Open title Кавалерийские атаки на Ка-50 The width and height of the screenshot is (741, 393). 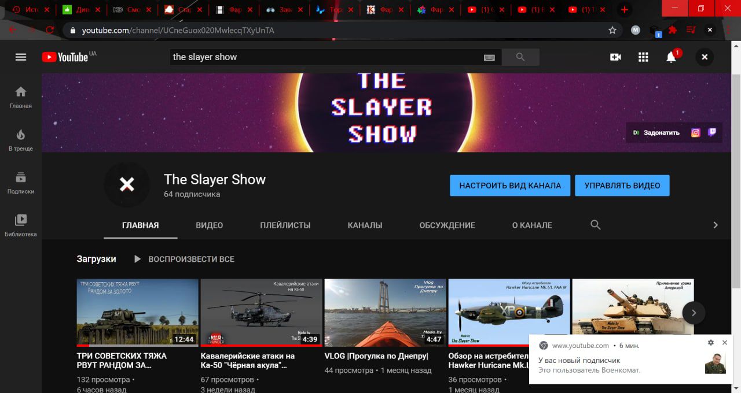coord(248,361)
